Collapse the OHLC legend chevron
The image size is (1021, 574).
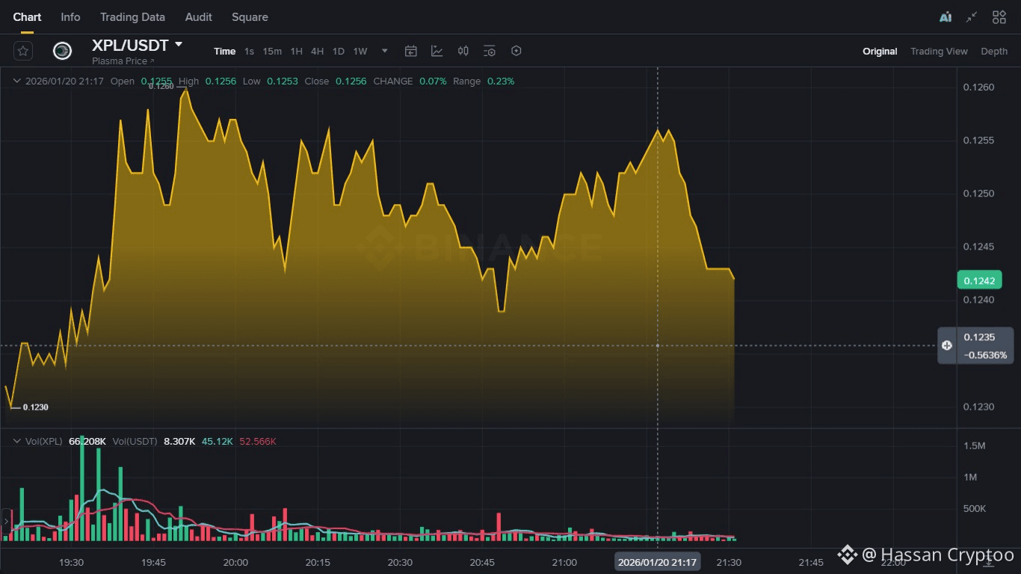pyautogui.click(x=16, y=81)
